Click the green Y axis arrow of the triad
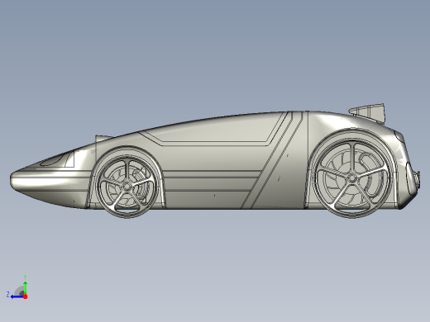This screenshot has height=322, width=430. tap(25, 287)
